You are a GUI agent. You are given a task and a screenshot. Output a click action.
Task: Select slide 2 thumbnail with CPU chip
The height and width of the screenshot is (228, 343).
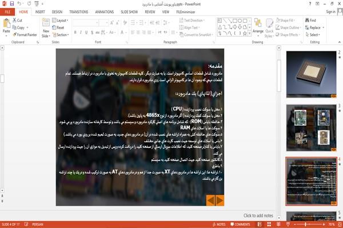point(312,74)
